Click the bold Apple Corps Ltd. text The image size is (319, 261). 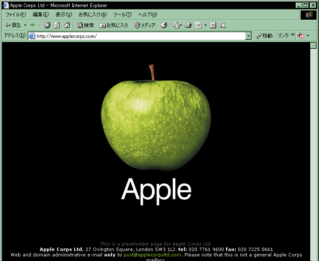pyautogui.click(x=62, y=249)
